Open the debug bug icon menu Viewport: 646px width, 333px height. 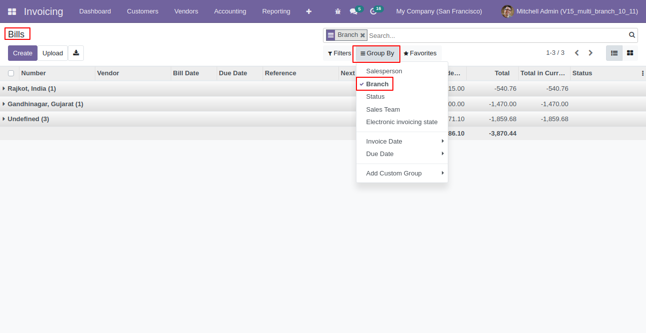coord(338,11)
